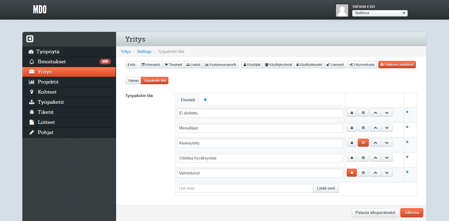
Task: Collapse the sidebar with the arrow icon
Action: click(x=30, y=39)
